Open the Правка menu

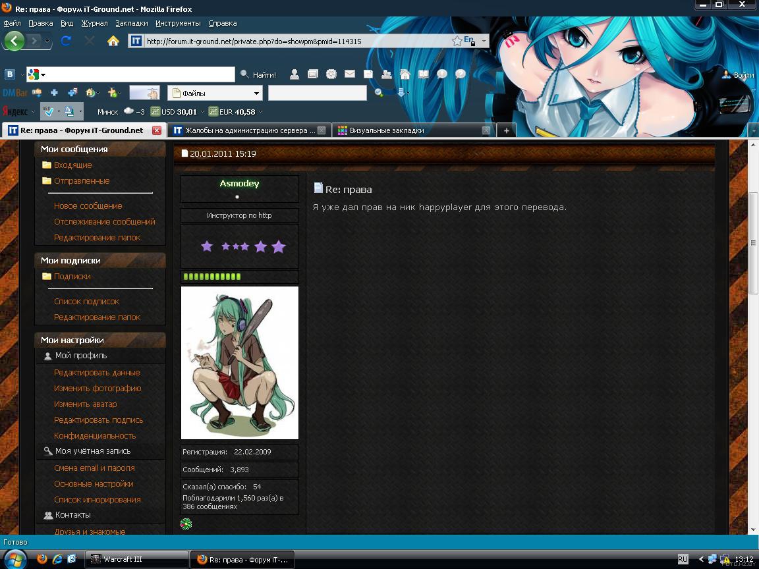tap(41, 23)
